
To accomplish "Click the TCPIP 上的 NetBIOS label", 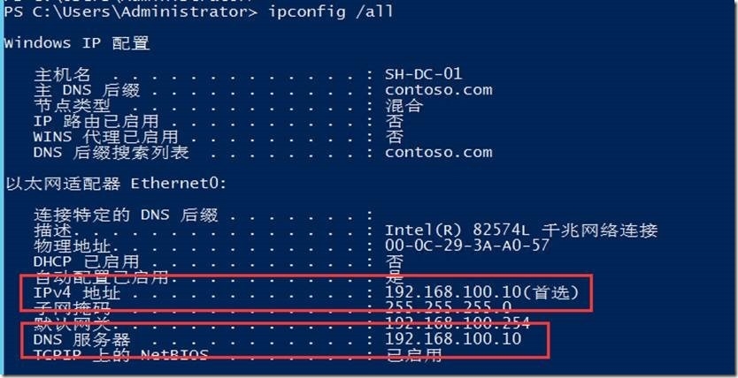I will coord(120,354).
